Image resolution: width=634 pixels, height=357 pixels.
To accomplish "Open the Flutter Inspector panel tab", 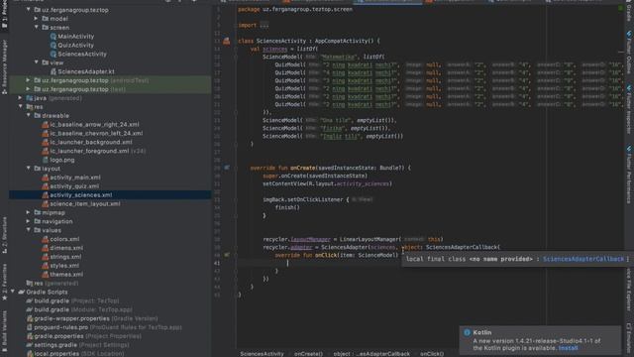I will [x=629, y=108].
